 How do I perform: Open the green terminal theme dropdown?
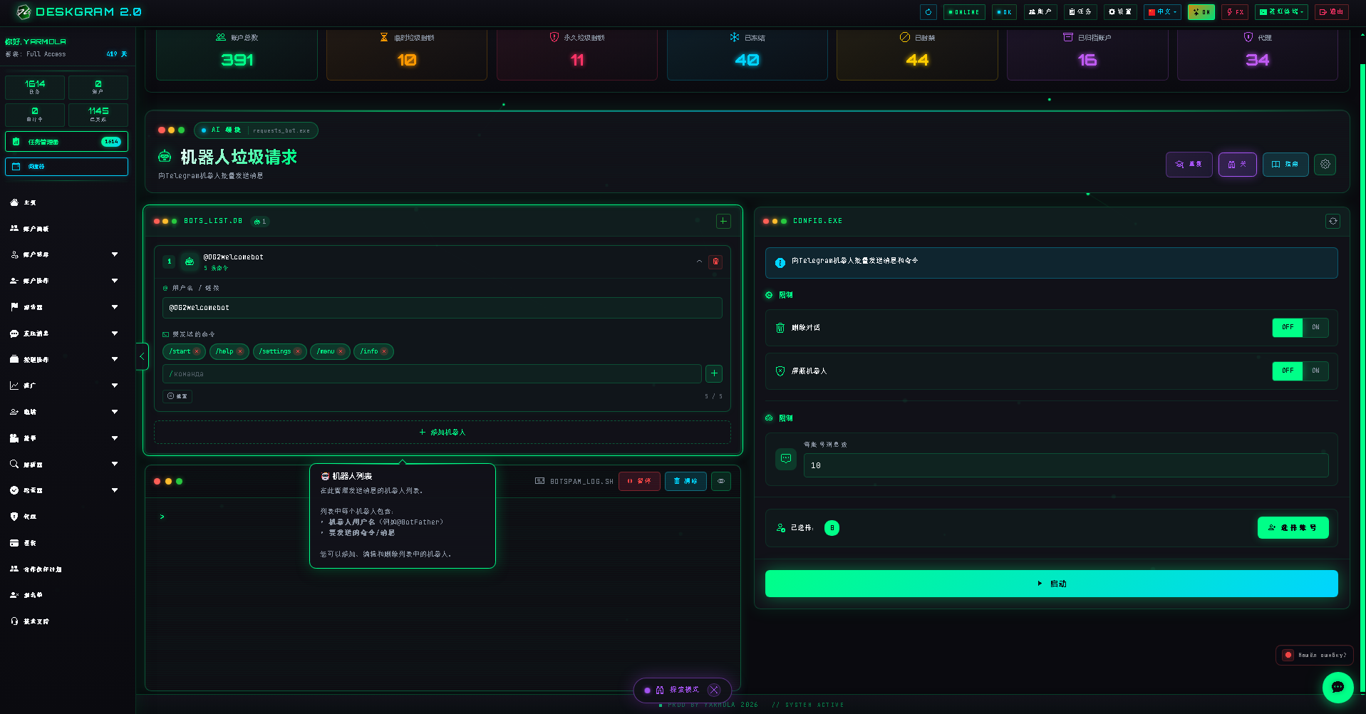coord(1281,12)
